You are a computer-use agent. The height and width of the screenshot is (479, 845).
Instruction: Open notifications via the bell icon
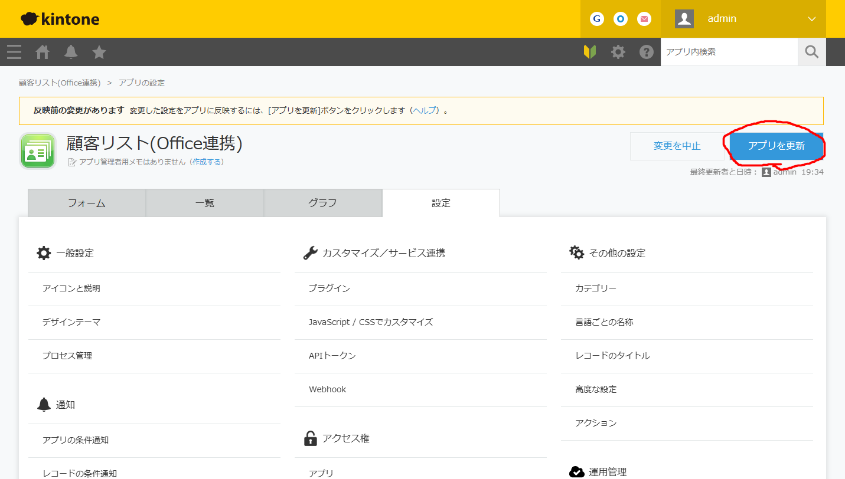coord(70,52)
